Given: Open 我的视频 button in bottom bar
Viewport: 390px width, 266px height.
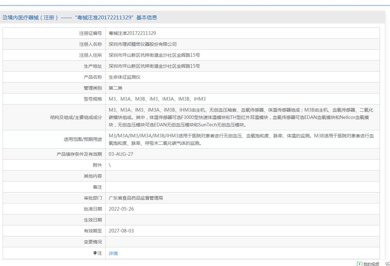Looking at the screenshot, I should (368, 264).
